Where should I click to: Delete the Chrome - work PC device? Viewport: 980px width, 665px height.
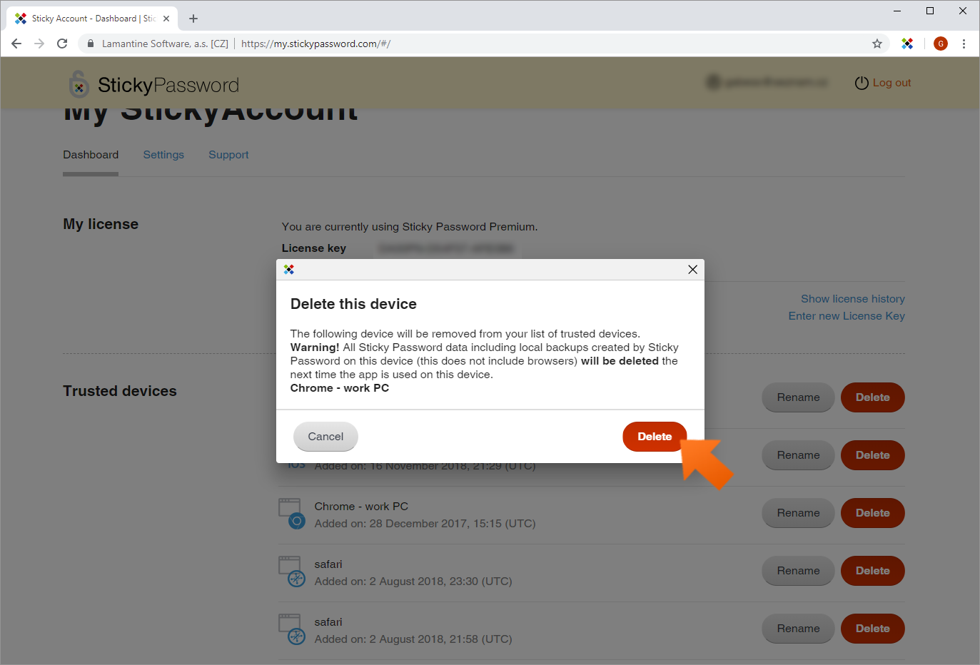point(873,513)
